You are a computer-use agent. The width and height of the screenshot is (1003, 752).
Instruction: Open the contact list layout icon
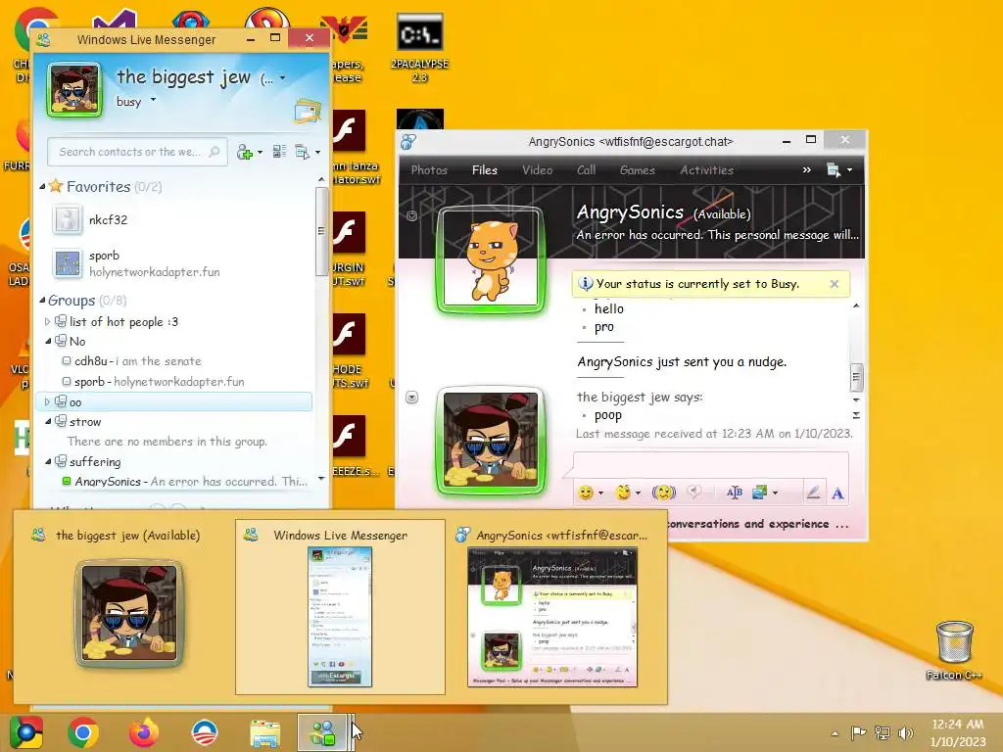point(279,152)
